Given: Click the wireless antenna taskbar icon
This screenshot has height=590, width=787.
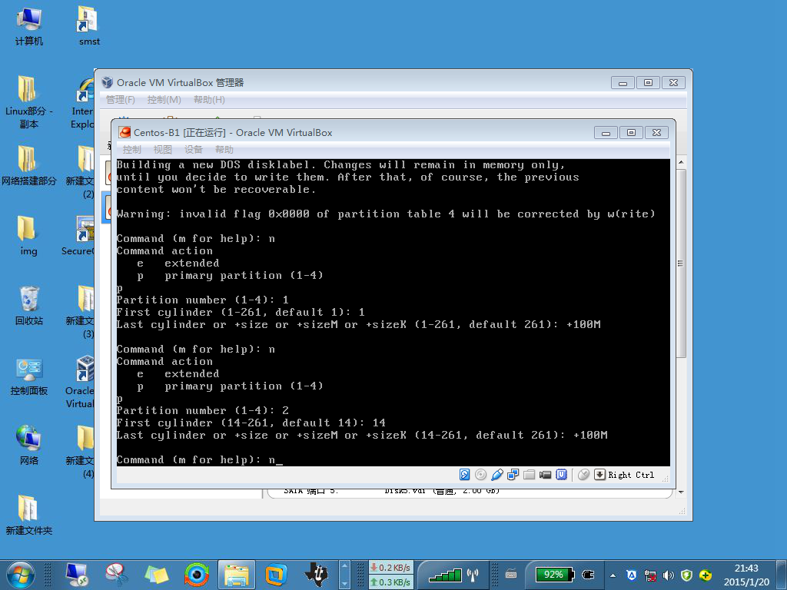Looking at the screenshot, I should [x=473, y=575].
